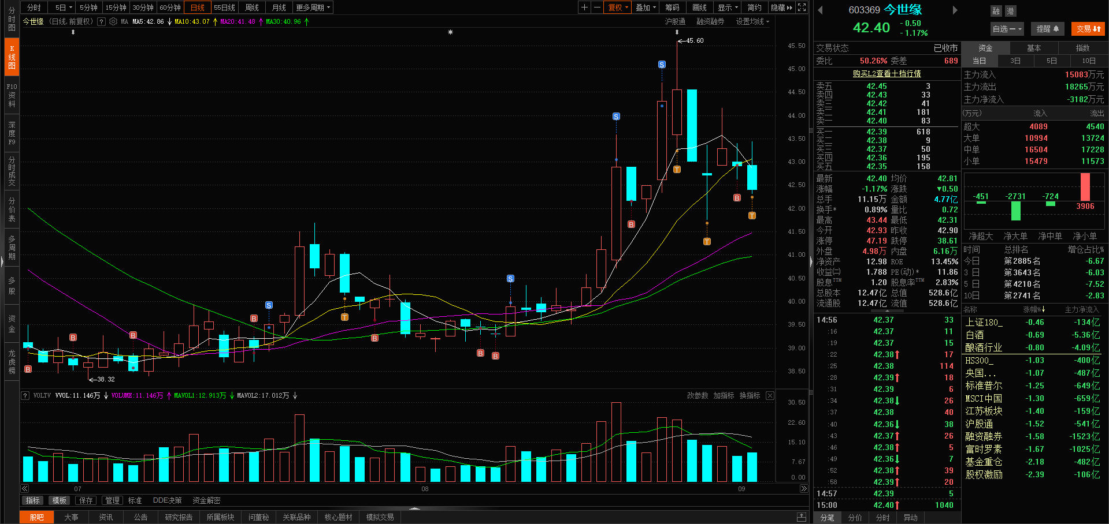Click the topmost S sell marker
1109x524 pixels.
tap(662, 65)
